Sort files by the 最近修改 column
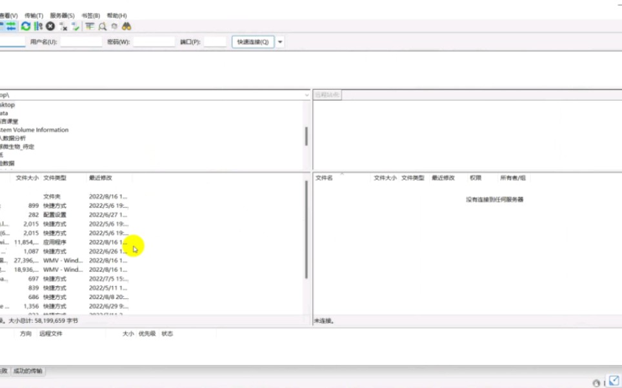 coord(101,178)
